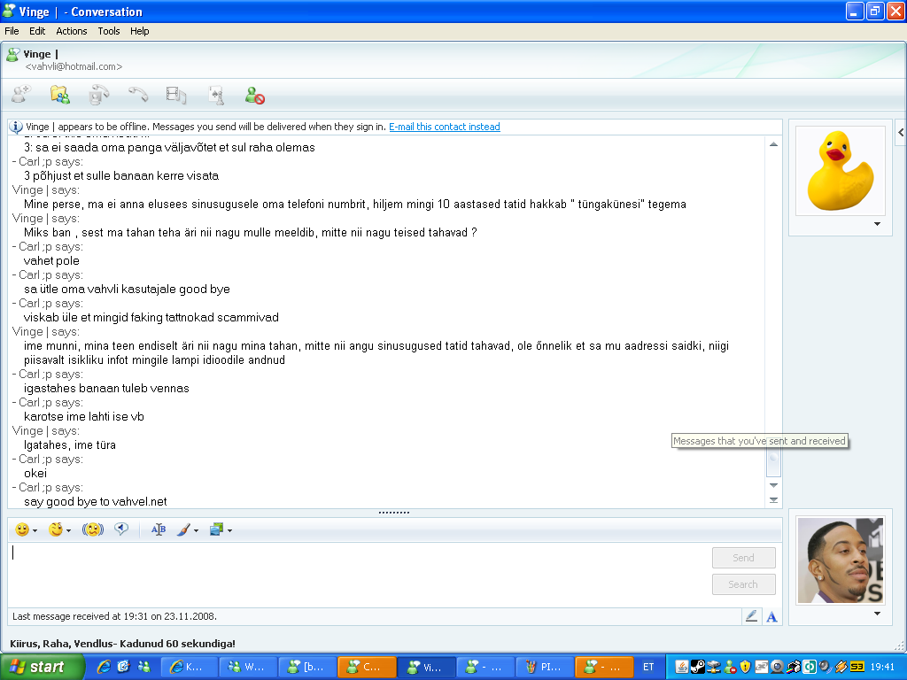Open the Tools menu

108,30
